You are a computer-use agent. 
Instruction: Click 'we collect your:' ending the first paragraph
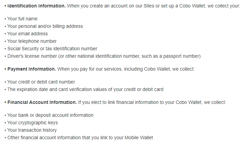[224, 6]
